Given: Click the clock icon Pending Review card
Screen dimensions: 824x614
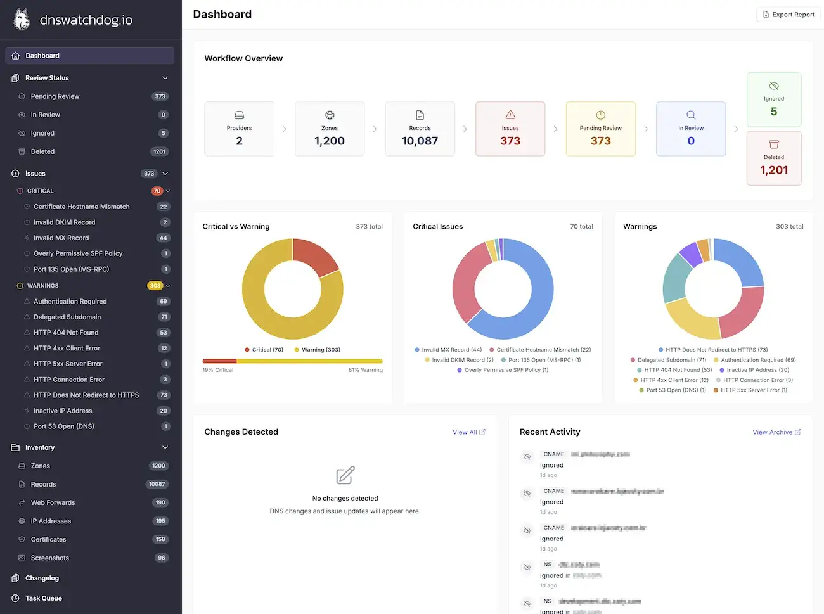Looking at the screenshot, I should point(600,129).
